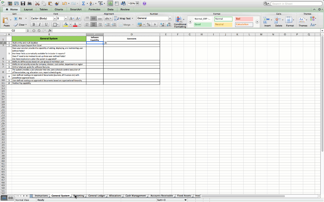The image size is (324, 202).
Task: Click the Cut scissors icon
Action: [37, 4]
